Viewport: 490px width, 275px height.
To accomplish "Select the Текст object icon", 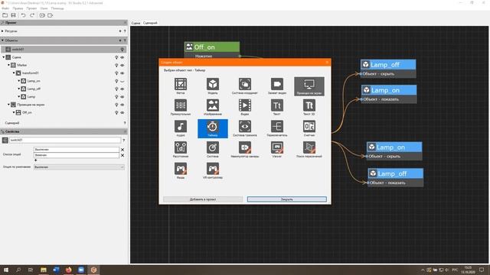I will coord(277,107).
